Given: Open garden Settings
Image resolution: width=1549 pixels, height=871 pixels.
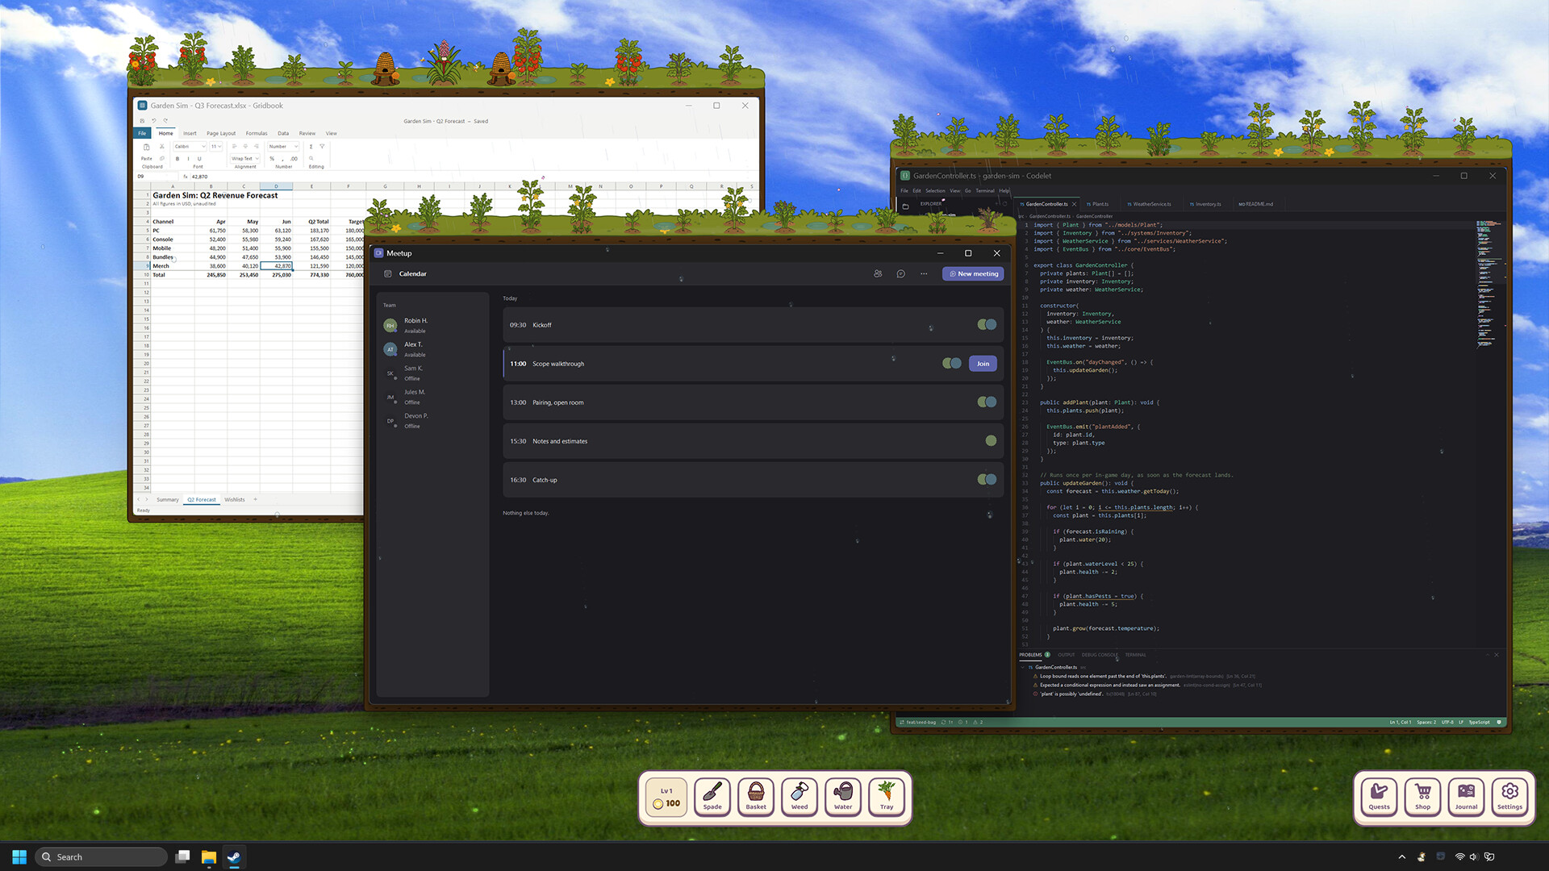Looking at the screenshot, I should click(x=1510, y=797).
